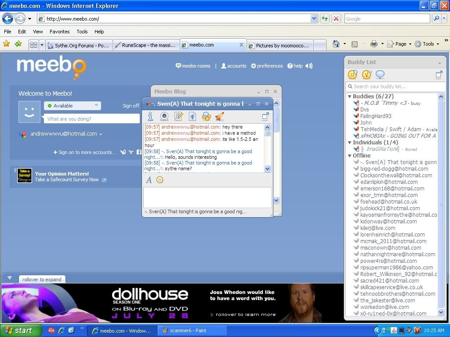Click the second smiley icon in the Buddy List toolbar

(367, 75)
